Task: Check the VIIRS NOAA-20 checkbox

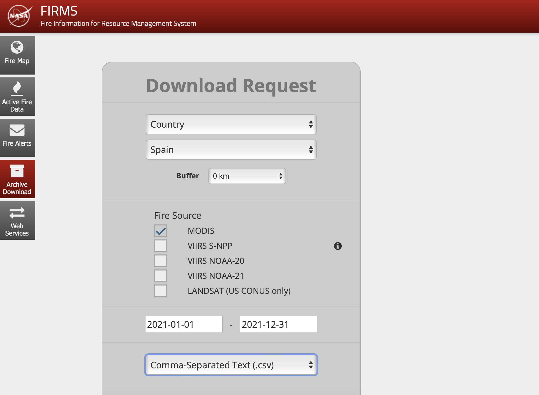Action: (161, 261)
